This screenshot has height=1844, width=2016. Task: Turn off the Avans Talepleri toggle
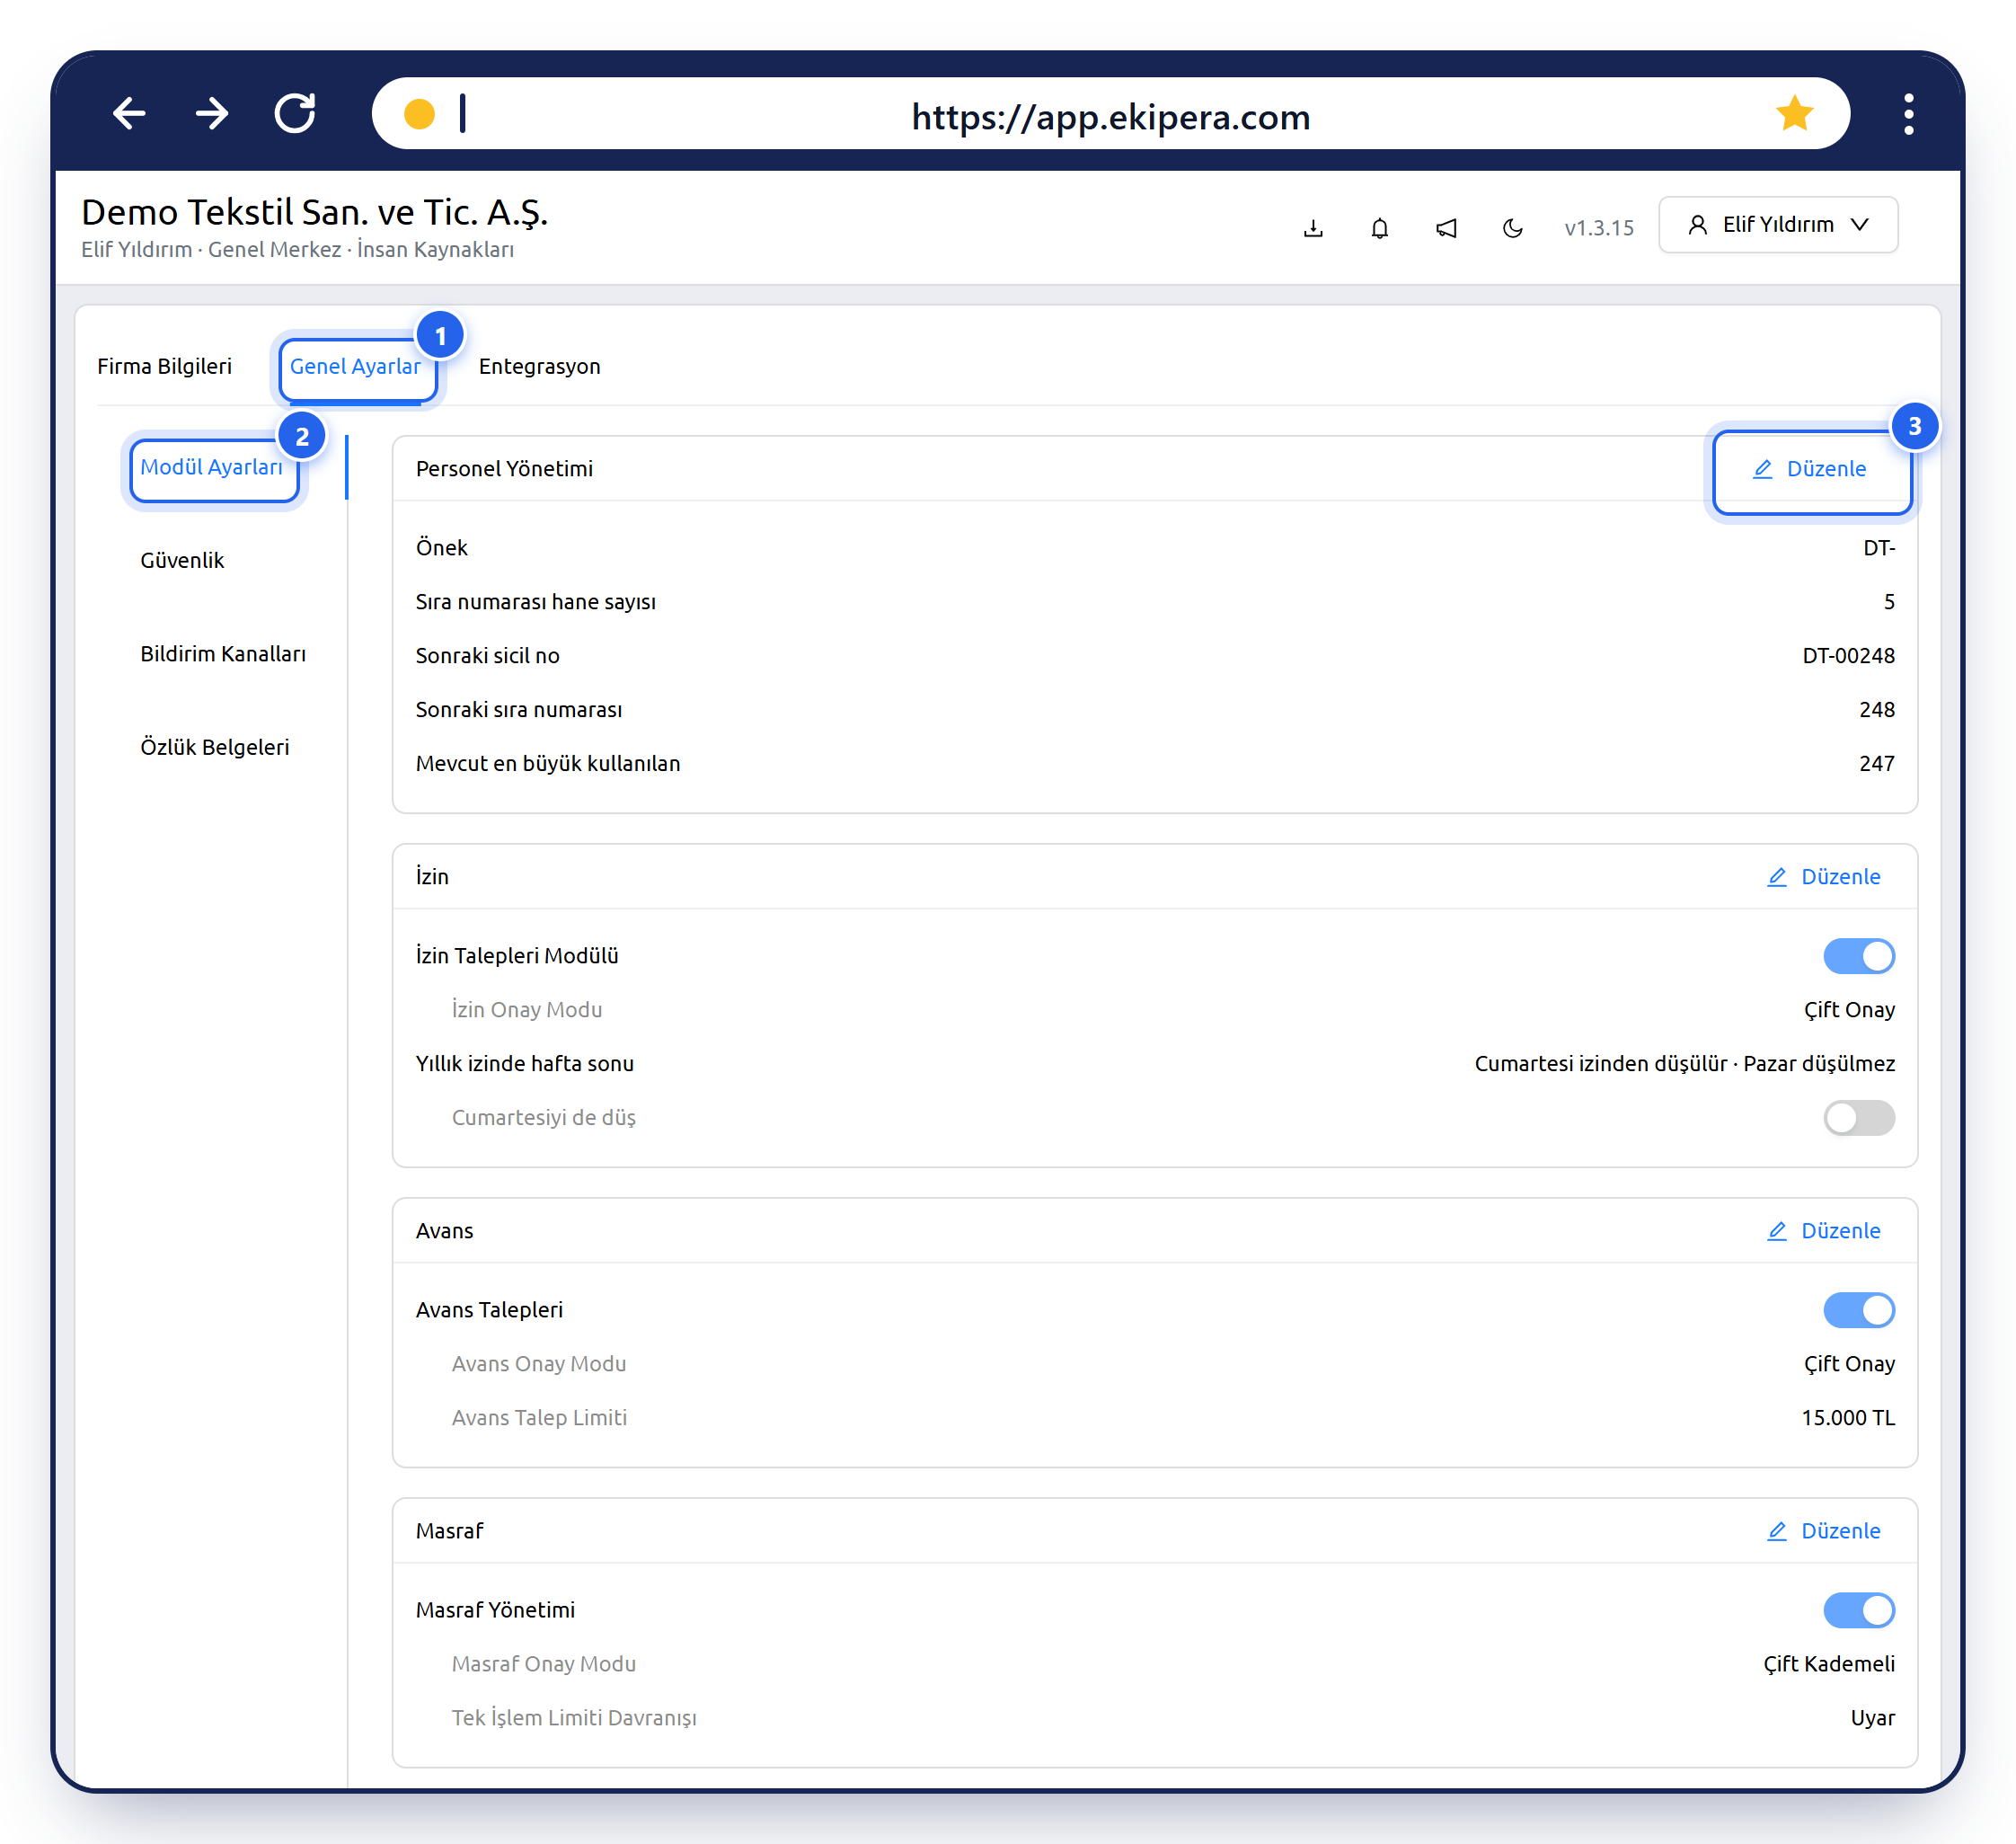click(x=1859, y=1310)
